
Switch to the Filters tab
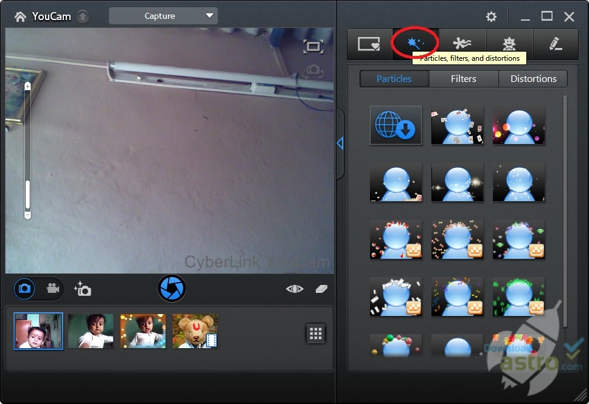click(464, 78)
